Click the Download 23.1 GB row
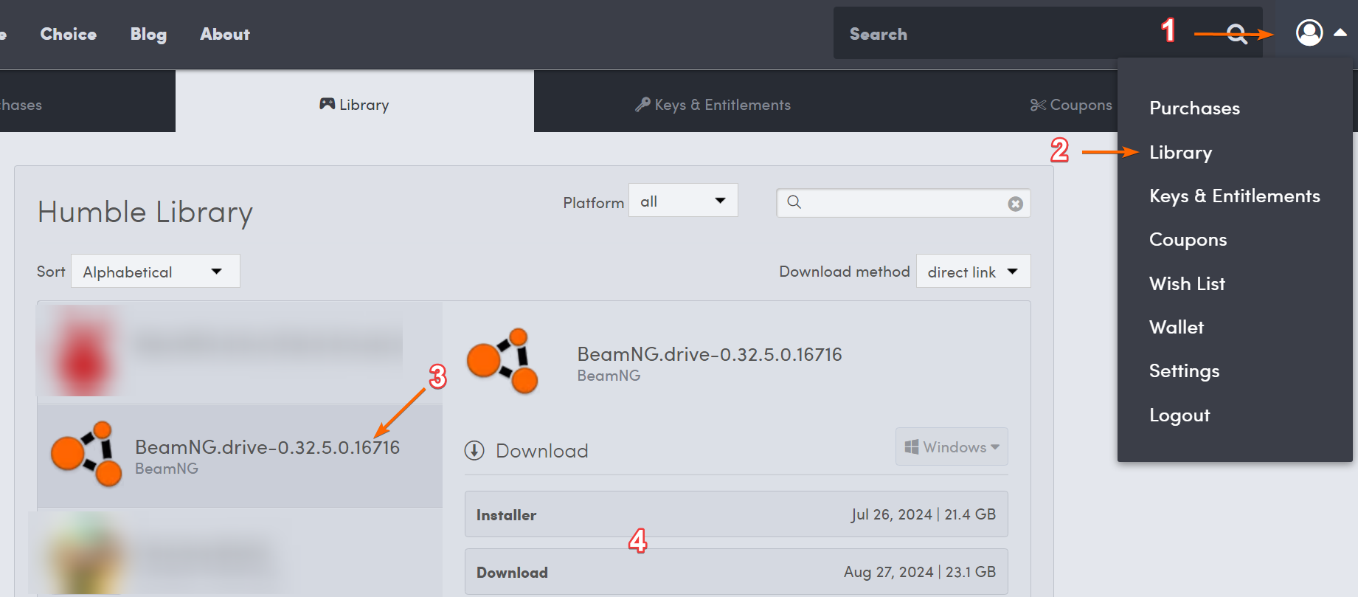 [x=736, y=572]
